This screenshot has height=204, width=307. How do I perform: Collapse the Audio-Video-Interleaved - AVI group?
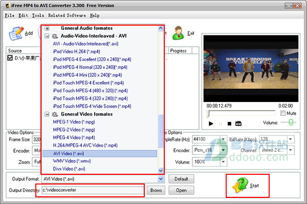(x=47, y=36)
